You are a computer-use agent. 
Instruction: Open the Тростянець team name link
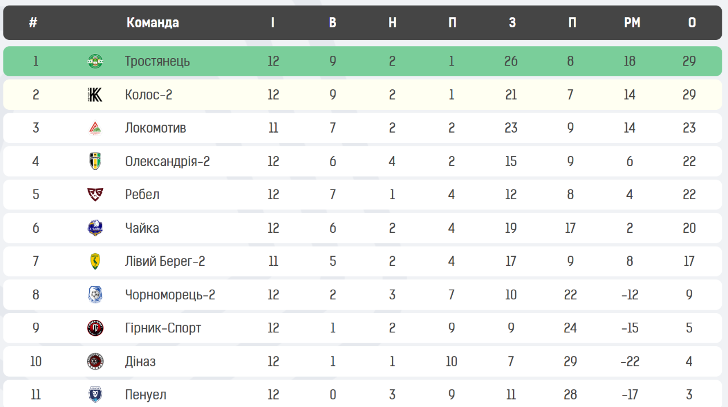158,61
